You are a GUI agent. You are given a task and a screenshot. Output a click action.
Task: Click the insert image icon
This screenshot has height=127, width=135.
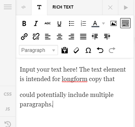[x=114, y=23]
